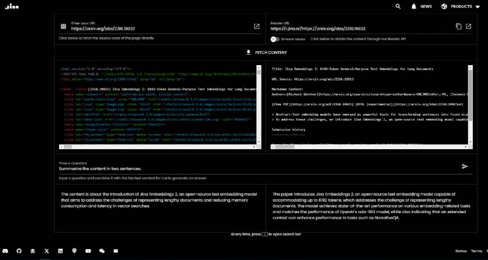Screen dimensions: 488x260
Task: Open the WeChat icon link
Action: pos(102,251)
